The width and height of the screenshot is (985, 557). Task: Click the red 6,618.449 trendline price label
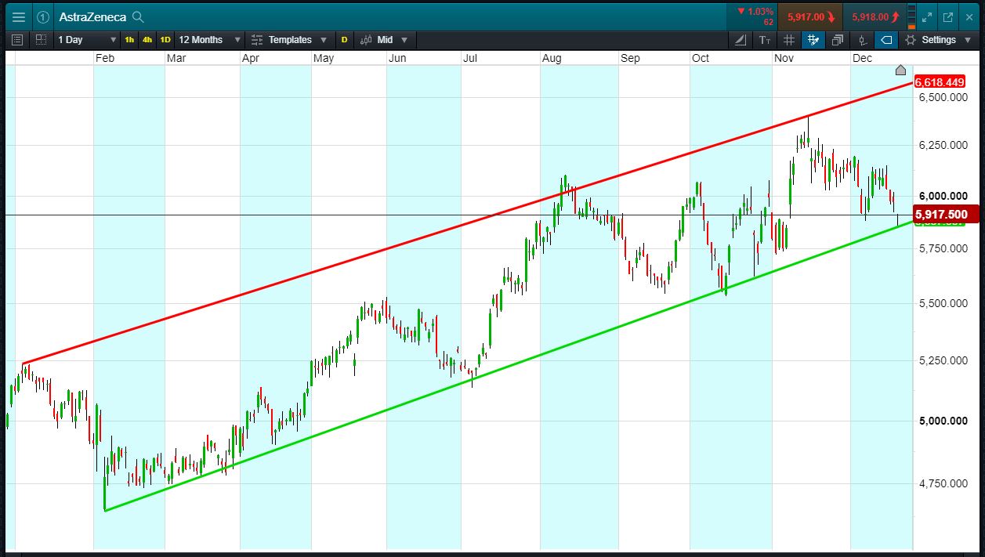940,82
